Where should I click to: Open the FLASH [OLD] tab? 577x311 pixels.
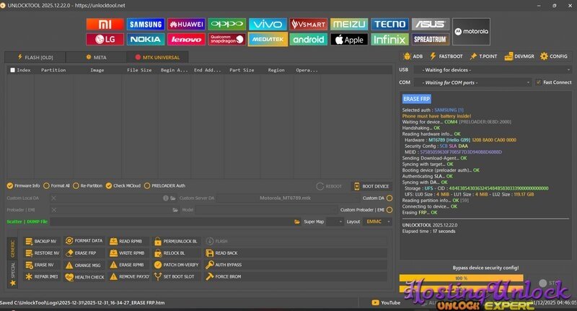[x=34, y=56]
